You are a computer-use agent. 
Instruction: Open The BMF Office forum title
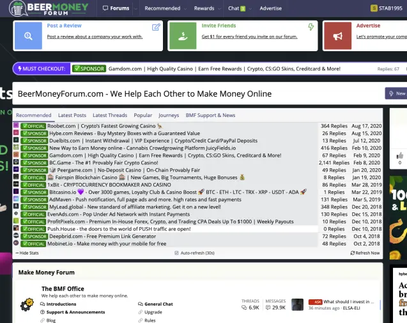(x=63, y=288)
